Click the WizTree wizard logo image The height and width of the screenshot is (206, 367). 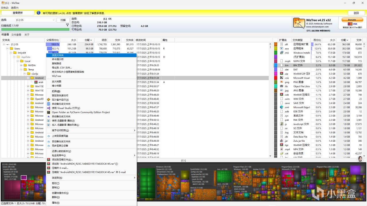299,23
